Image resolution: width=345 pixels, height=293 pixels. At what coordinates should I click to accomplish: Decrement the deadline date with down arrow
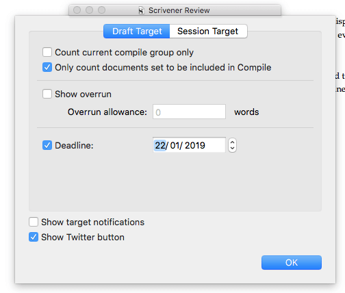(232, 149)
